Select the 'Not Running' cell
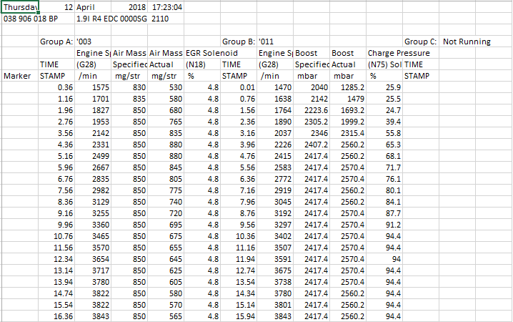This screenshot has height=322, width=513. (467, 42)
